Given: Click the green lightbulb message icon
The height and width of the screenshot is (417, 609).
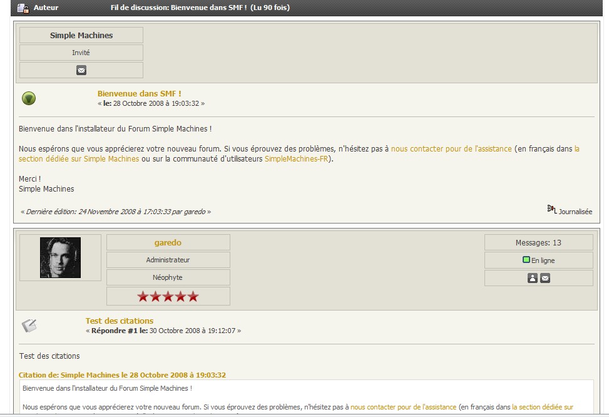Looking at the screenshot, I should tap(29, 98).
